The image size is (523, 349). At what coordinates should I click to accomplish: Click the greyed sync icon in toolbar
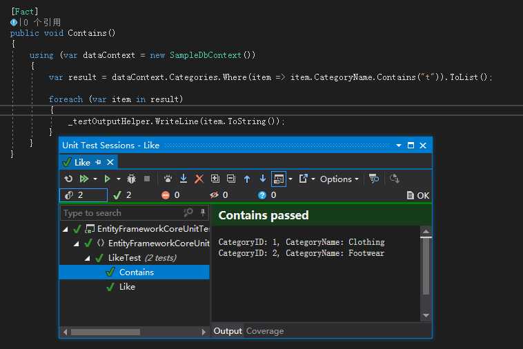[x=394, y=179]
